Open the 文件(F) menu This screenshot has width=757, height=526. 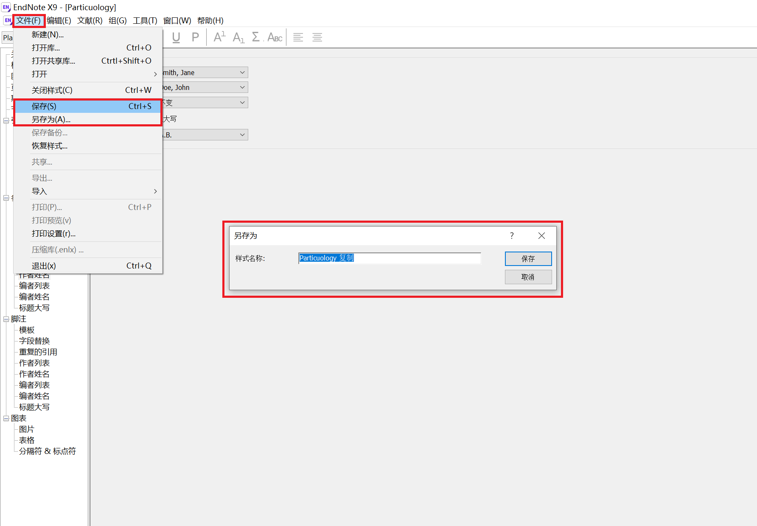pyautogui.click(x=29, y=20)
